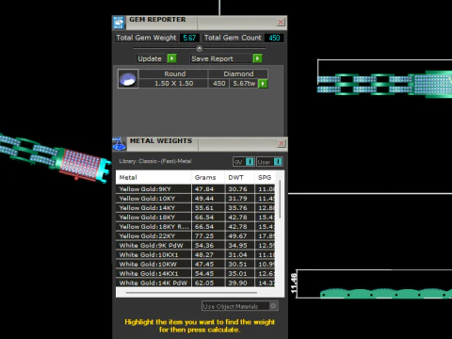Collapse panel using the divider arrow handle
Viewport: 452px width, 339px height.
pos(200,48)
